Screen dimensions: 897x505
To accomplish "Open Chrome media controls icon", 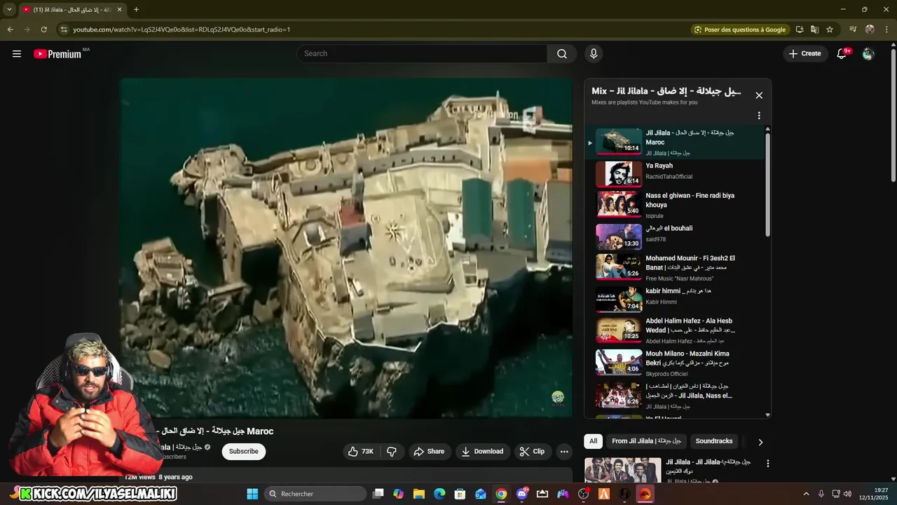I will pyautogui.click(x=853, y=29).
